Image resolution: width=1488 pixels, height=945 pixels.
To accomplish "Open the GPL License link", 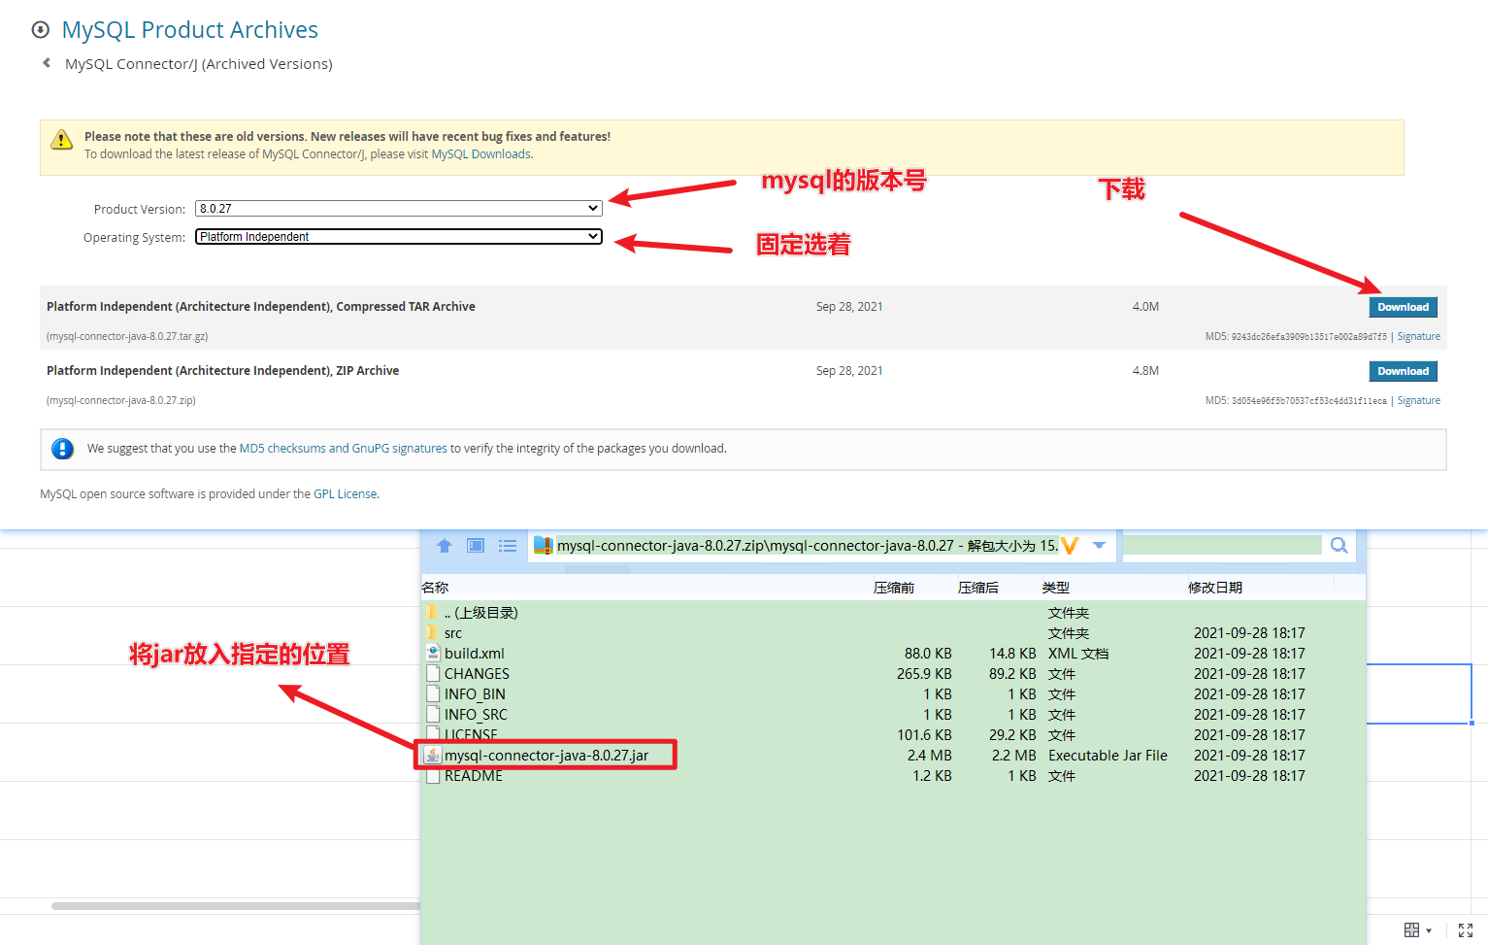I will (345, 494).
